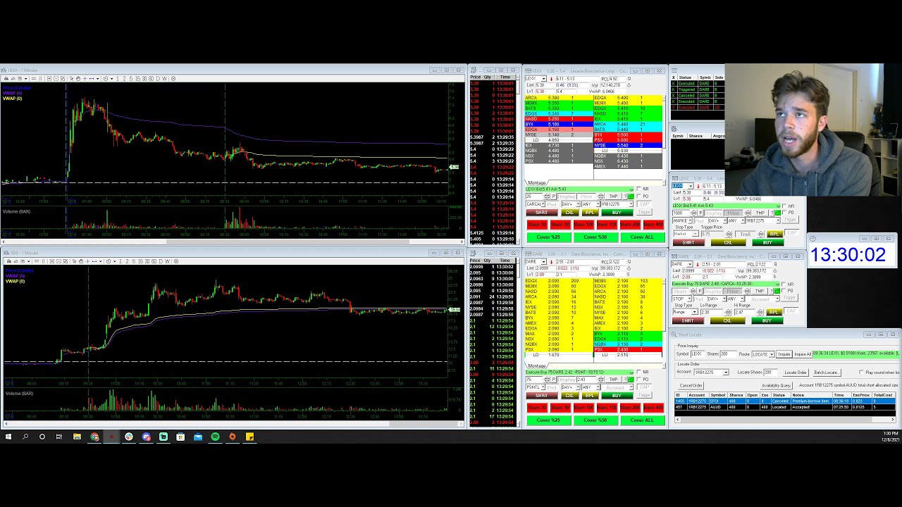Select the crosshair tool in ISIG chart toolbar

(88, 261)
